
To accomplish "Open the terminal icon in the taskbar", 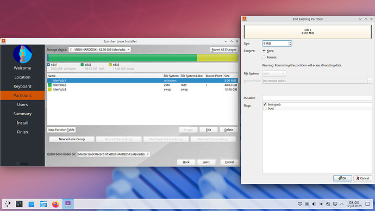I will point(20,204).
